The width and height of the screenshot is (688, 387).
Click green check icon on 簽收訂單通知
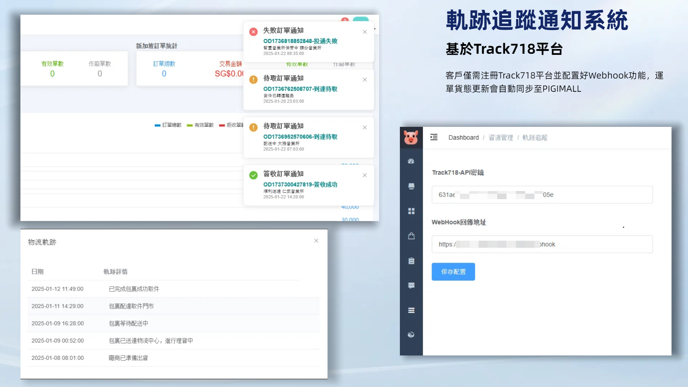pos(253,175)
